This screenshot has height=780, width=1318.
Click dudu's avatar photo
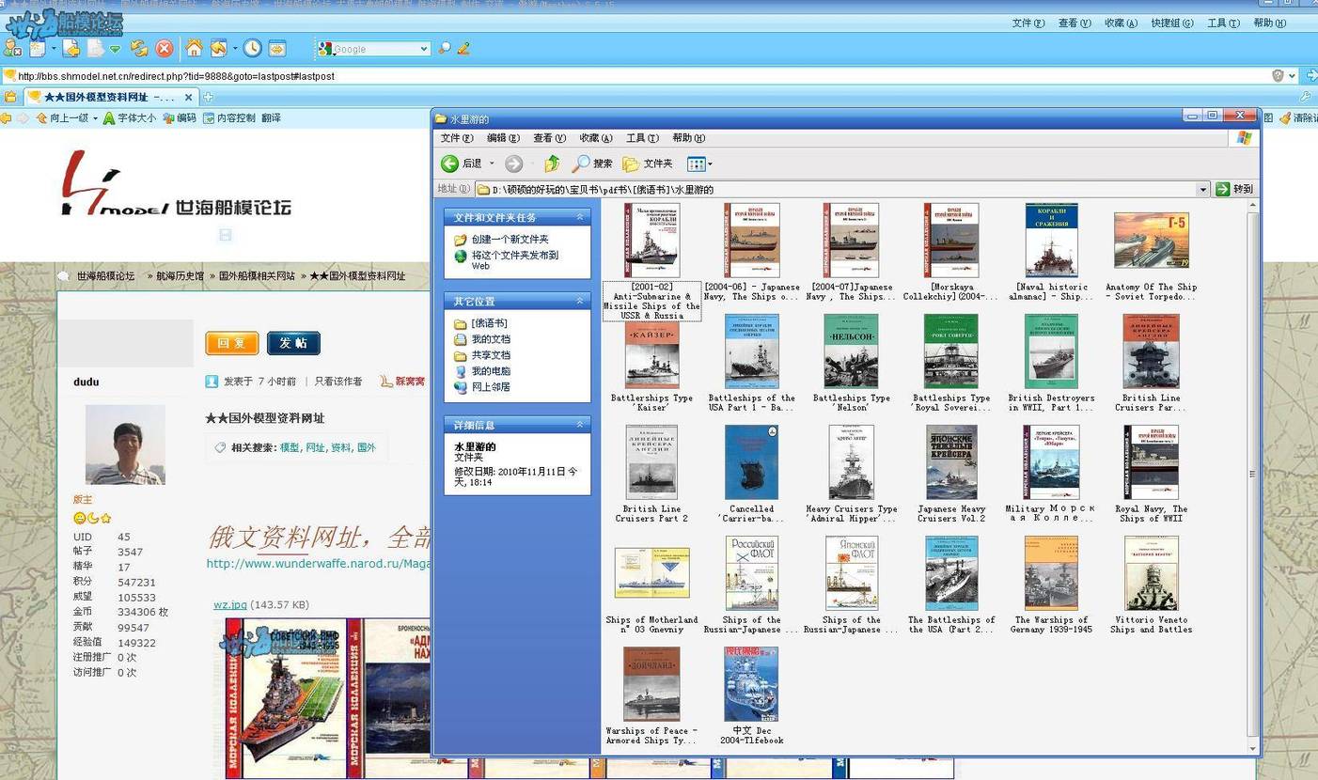pyautogui.click(x=125, y=445)
